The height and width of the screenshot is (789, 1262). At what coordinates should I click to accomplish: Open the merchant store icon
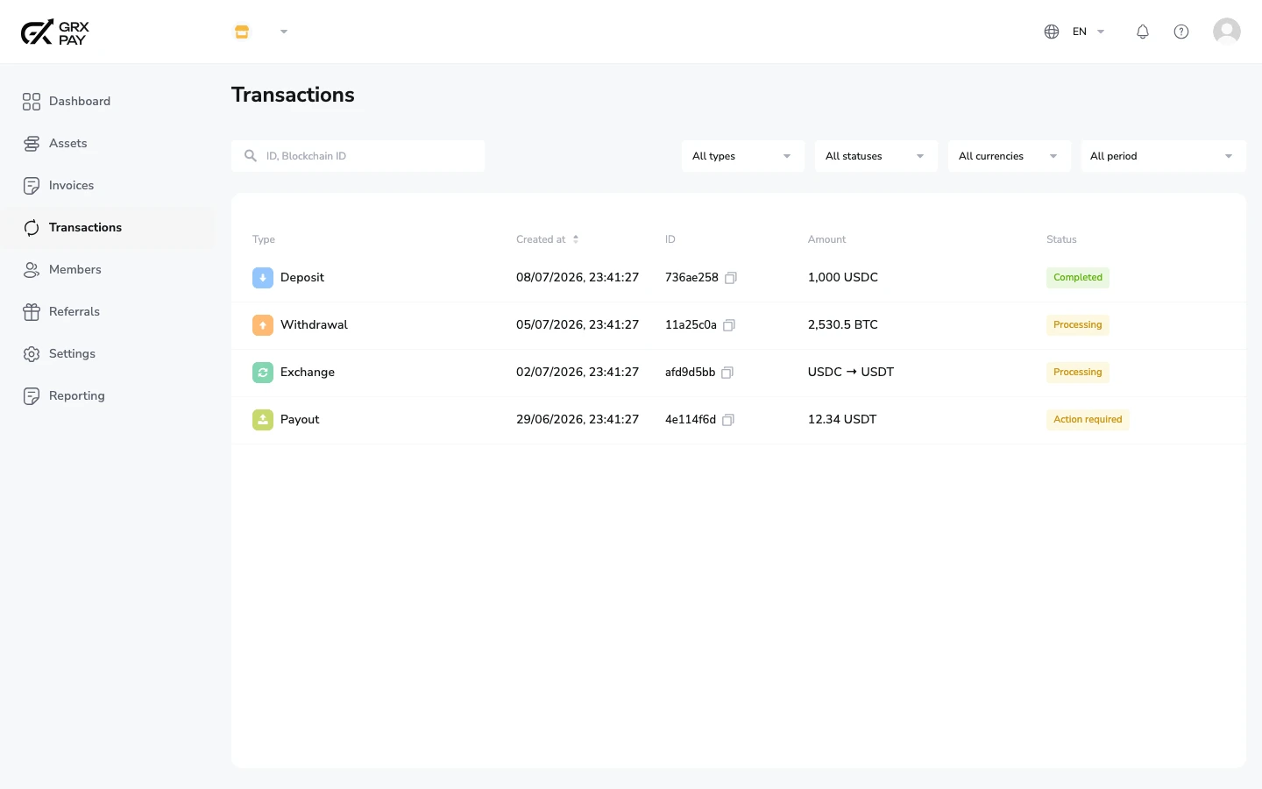242,32
